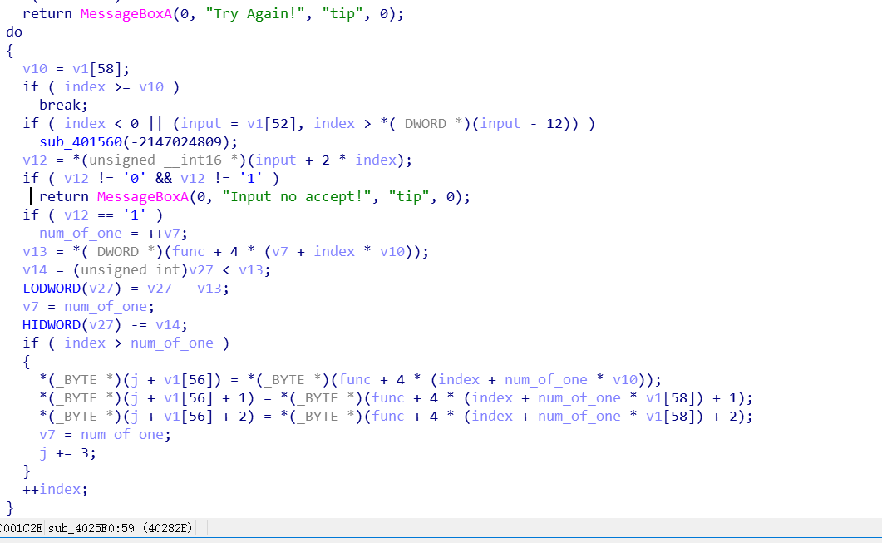Click the do keyword starting the loop
882x543 pixels.
[14, 32]
